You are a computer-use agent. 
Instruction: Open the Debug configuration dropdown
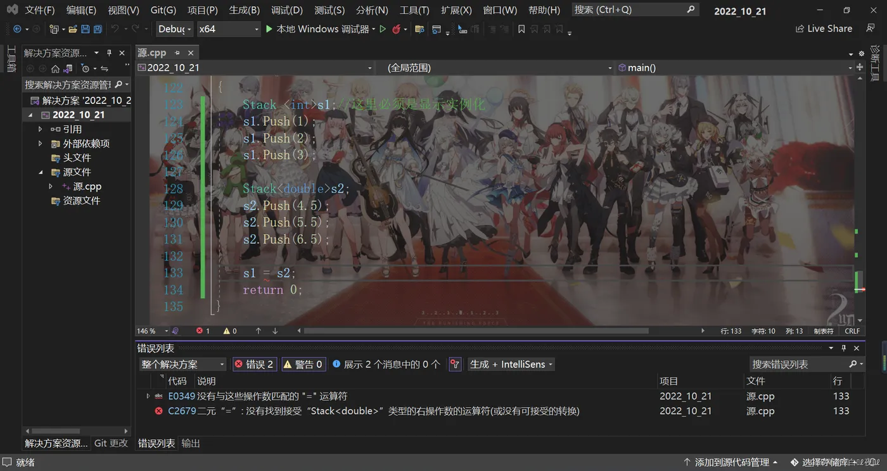(x=174, y=29)
